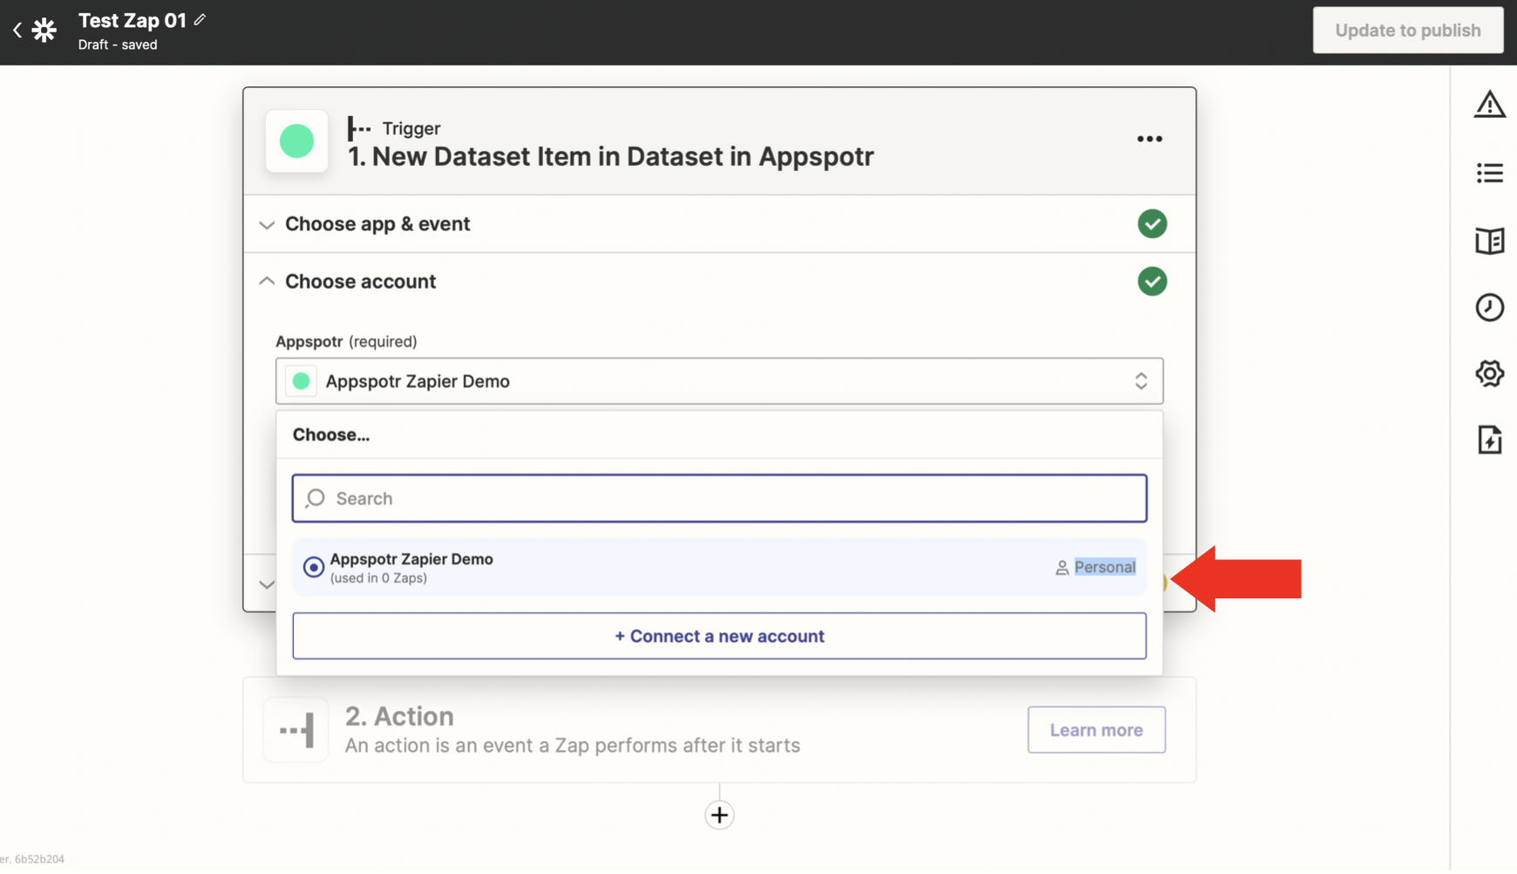This screenshot has height=874, width=1517.
Task: Collapse the Choose account section
Action: coord(718,282)
